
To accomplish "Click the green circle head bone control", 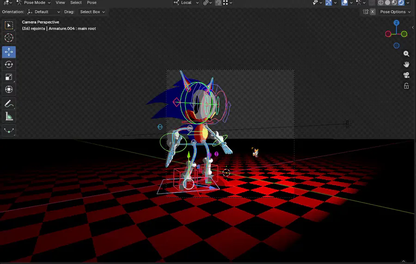I will coord(198,103).
